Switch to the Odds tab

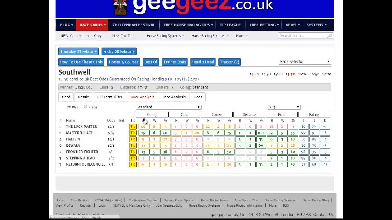click(198, 97)
